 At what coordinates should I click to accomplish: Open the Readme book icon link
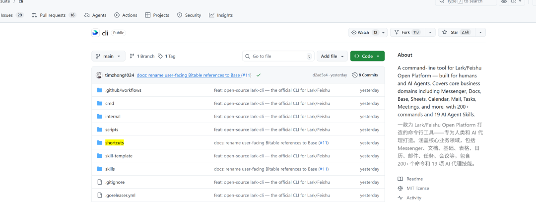(x=401, y=179)
